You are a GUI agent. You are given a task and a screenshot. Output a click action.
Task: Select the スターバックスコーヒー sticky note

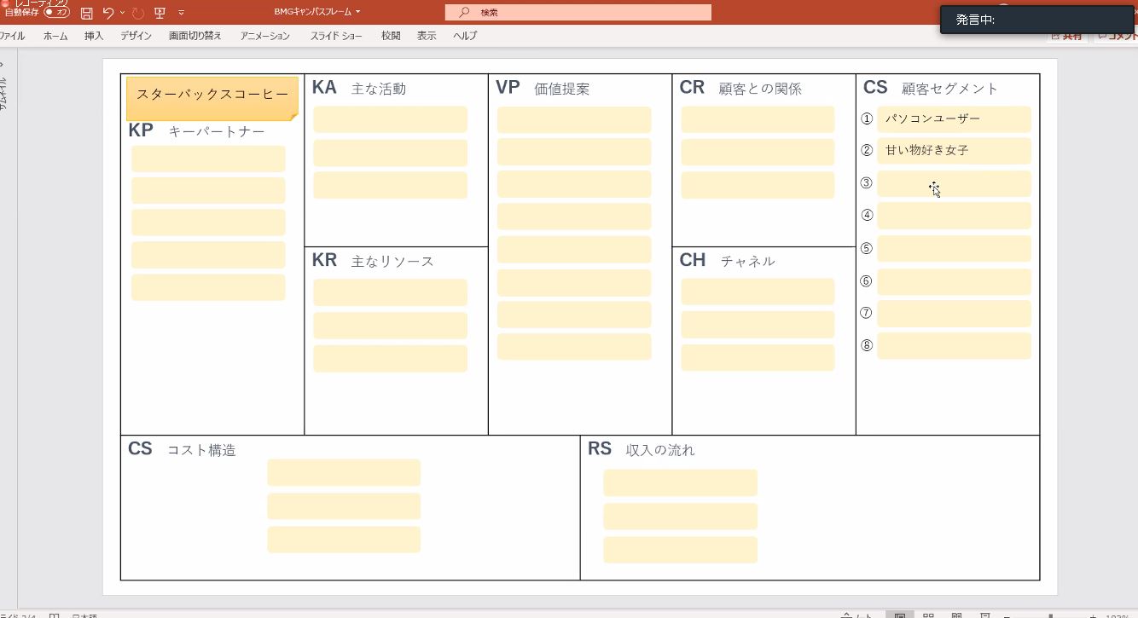point(212,98)
